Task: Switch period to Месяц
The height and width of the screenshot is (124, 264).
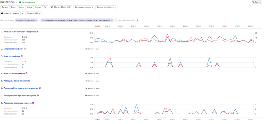Action: pos(29,7)
